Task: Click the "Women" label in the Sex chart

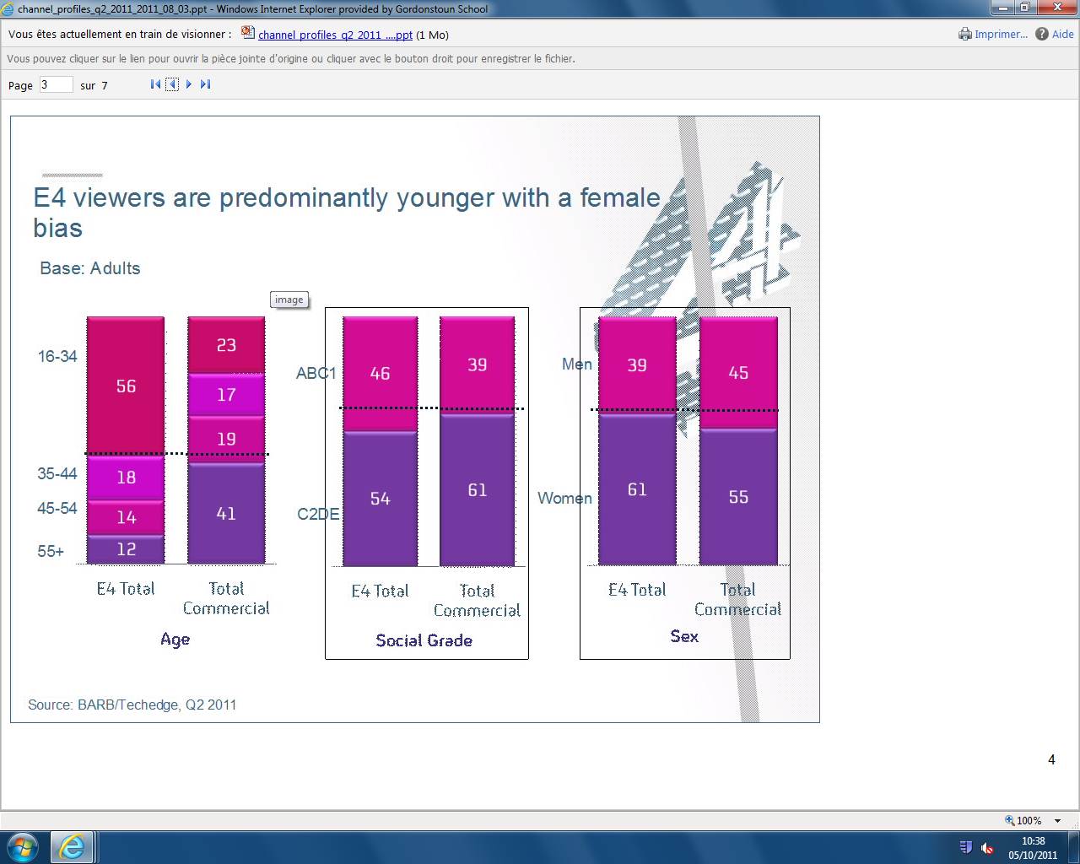Action: [x=564, y=498]
